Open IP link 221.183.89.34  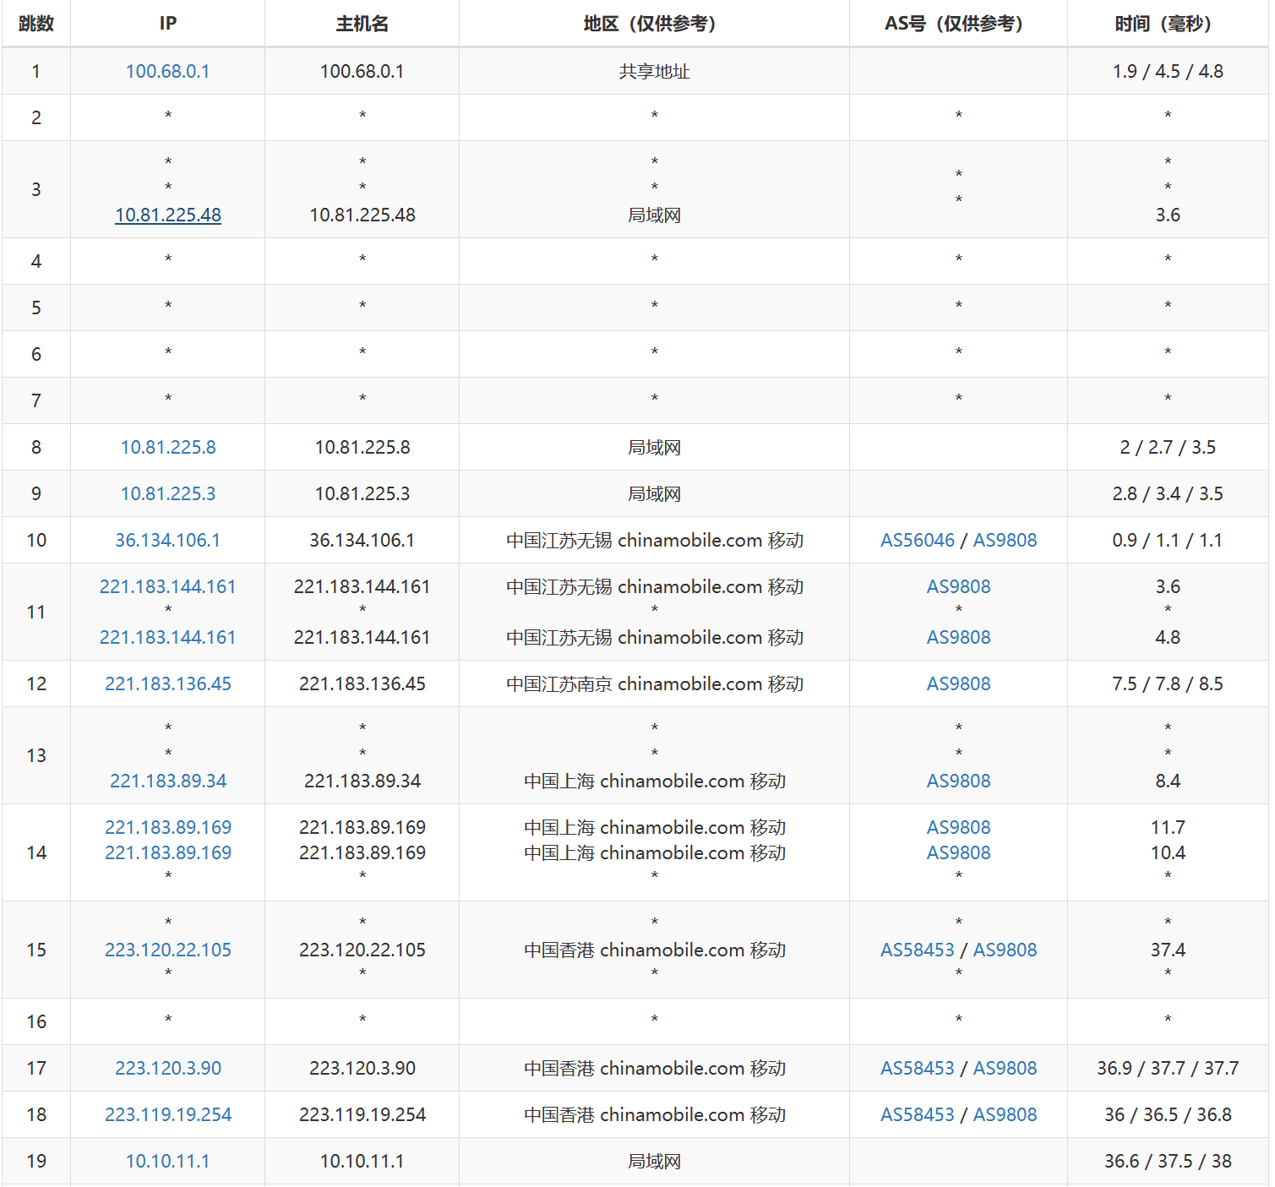coord(168,781)
